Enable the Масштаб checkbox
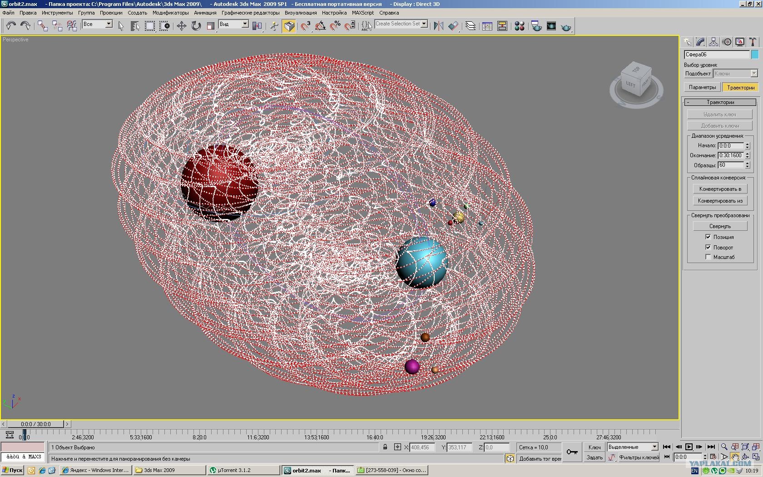This screenshot has width=763, height=477. click(708, 257)
